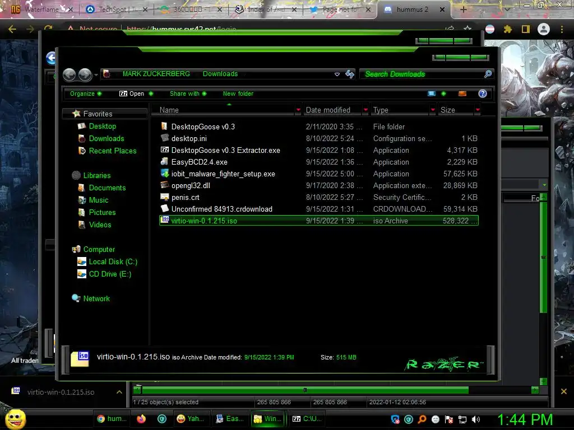Open CD Drive (E:)
This screenshot has width=574, height=430.
(x=110, y=274)
